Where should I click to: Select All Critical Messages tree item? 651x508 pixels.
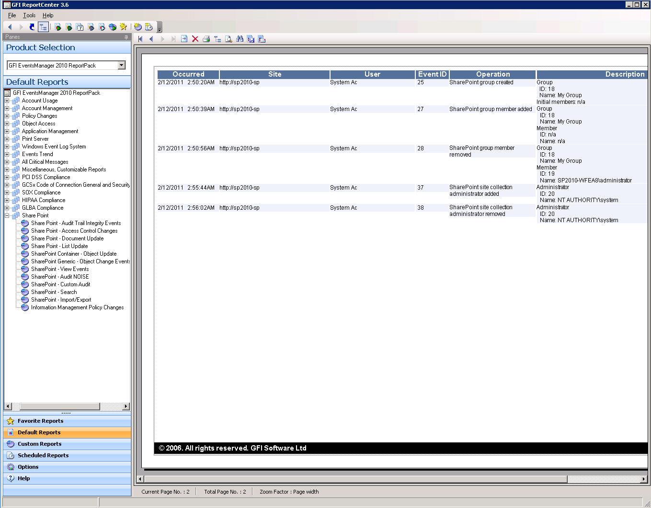[45, 162]
